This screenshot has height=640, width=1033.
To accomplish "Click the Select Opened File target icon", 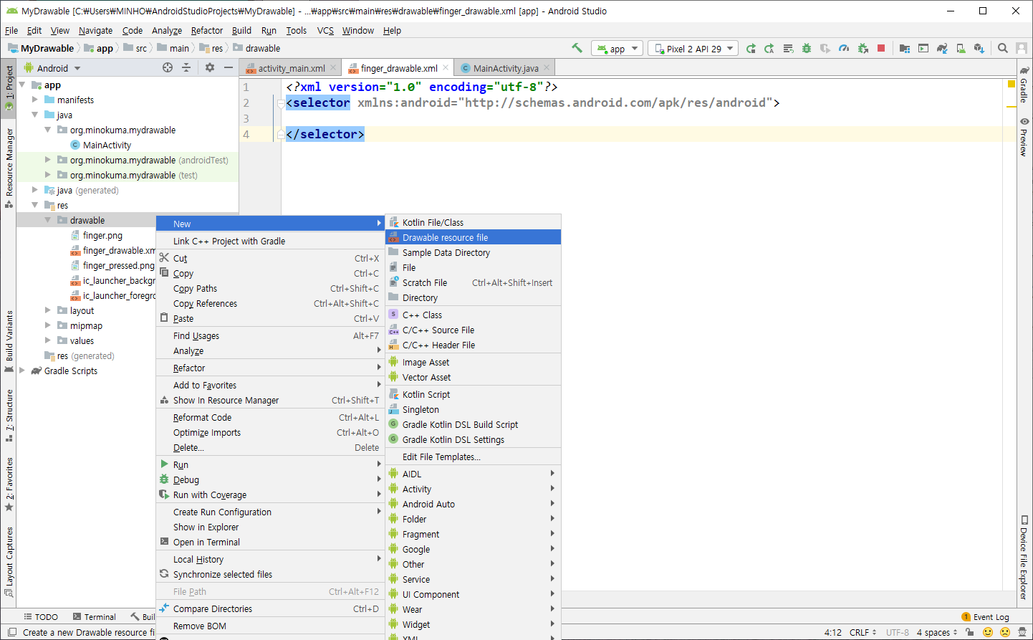I will click(x=168, y=67).
